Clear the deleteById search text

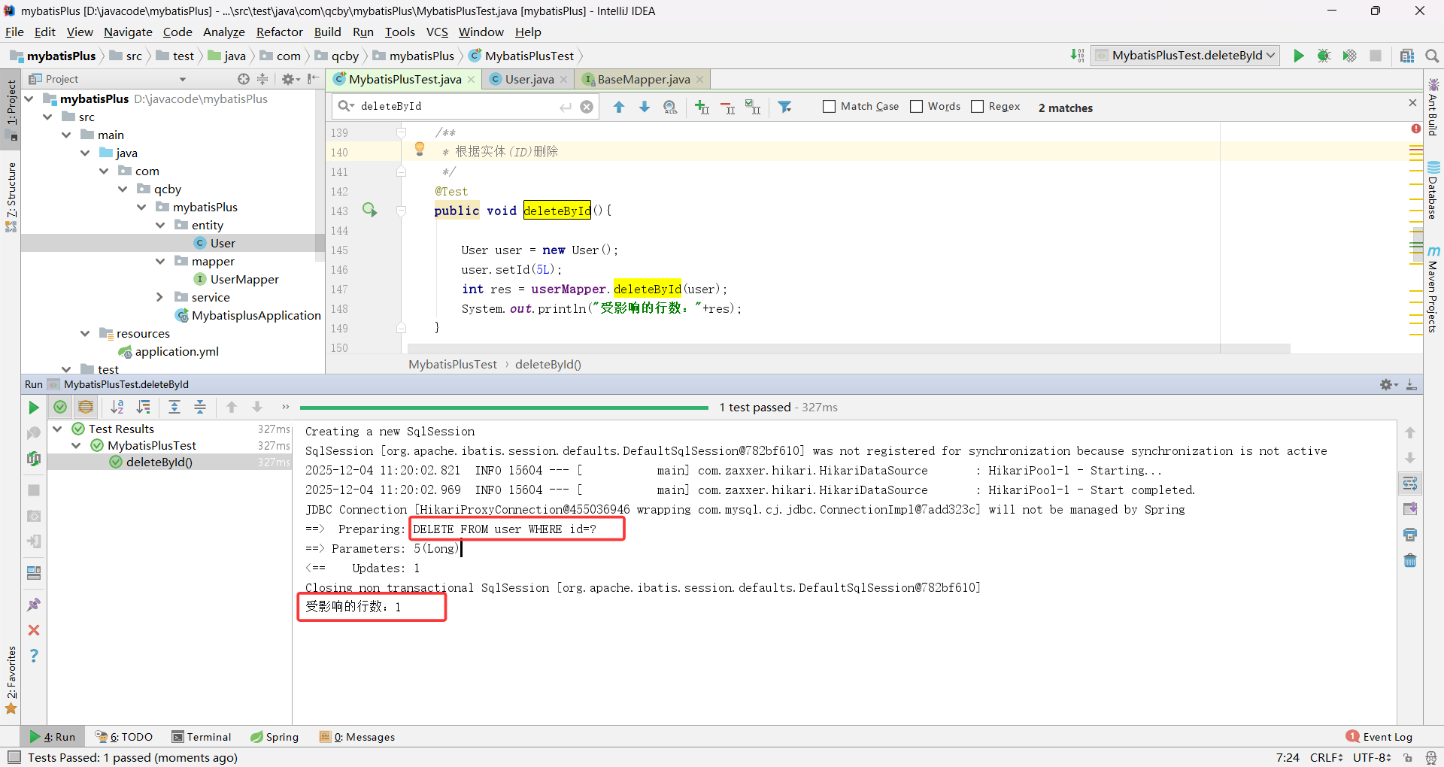click(587, 107)
